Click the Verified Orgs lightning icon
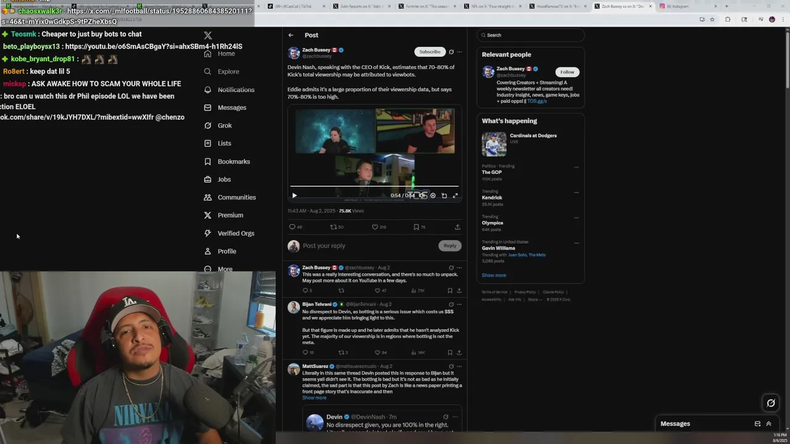Image resolution: width=790 pixels, height=444 pixels. [x=207, y=233]
